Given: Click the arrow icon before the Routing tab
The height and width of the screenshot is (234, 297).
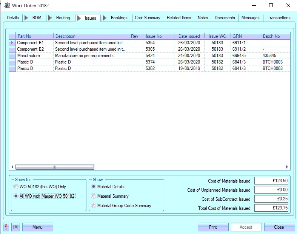Looking at the screenshot, I should pos(50,18).
